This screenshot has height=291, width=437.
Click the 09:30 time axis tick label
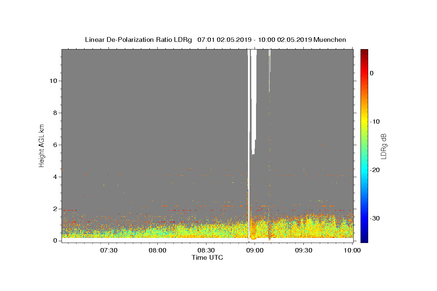pos(303,251)
